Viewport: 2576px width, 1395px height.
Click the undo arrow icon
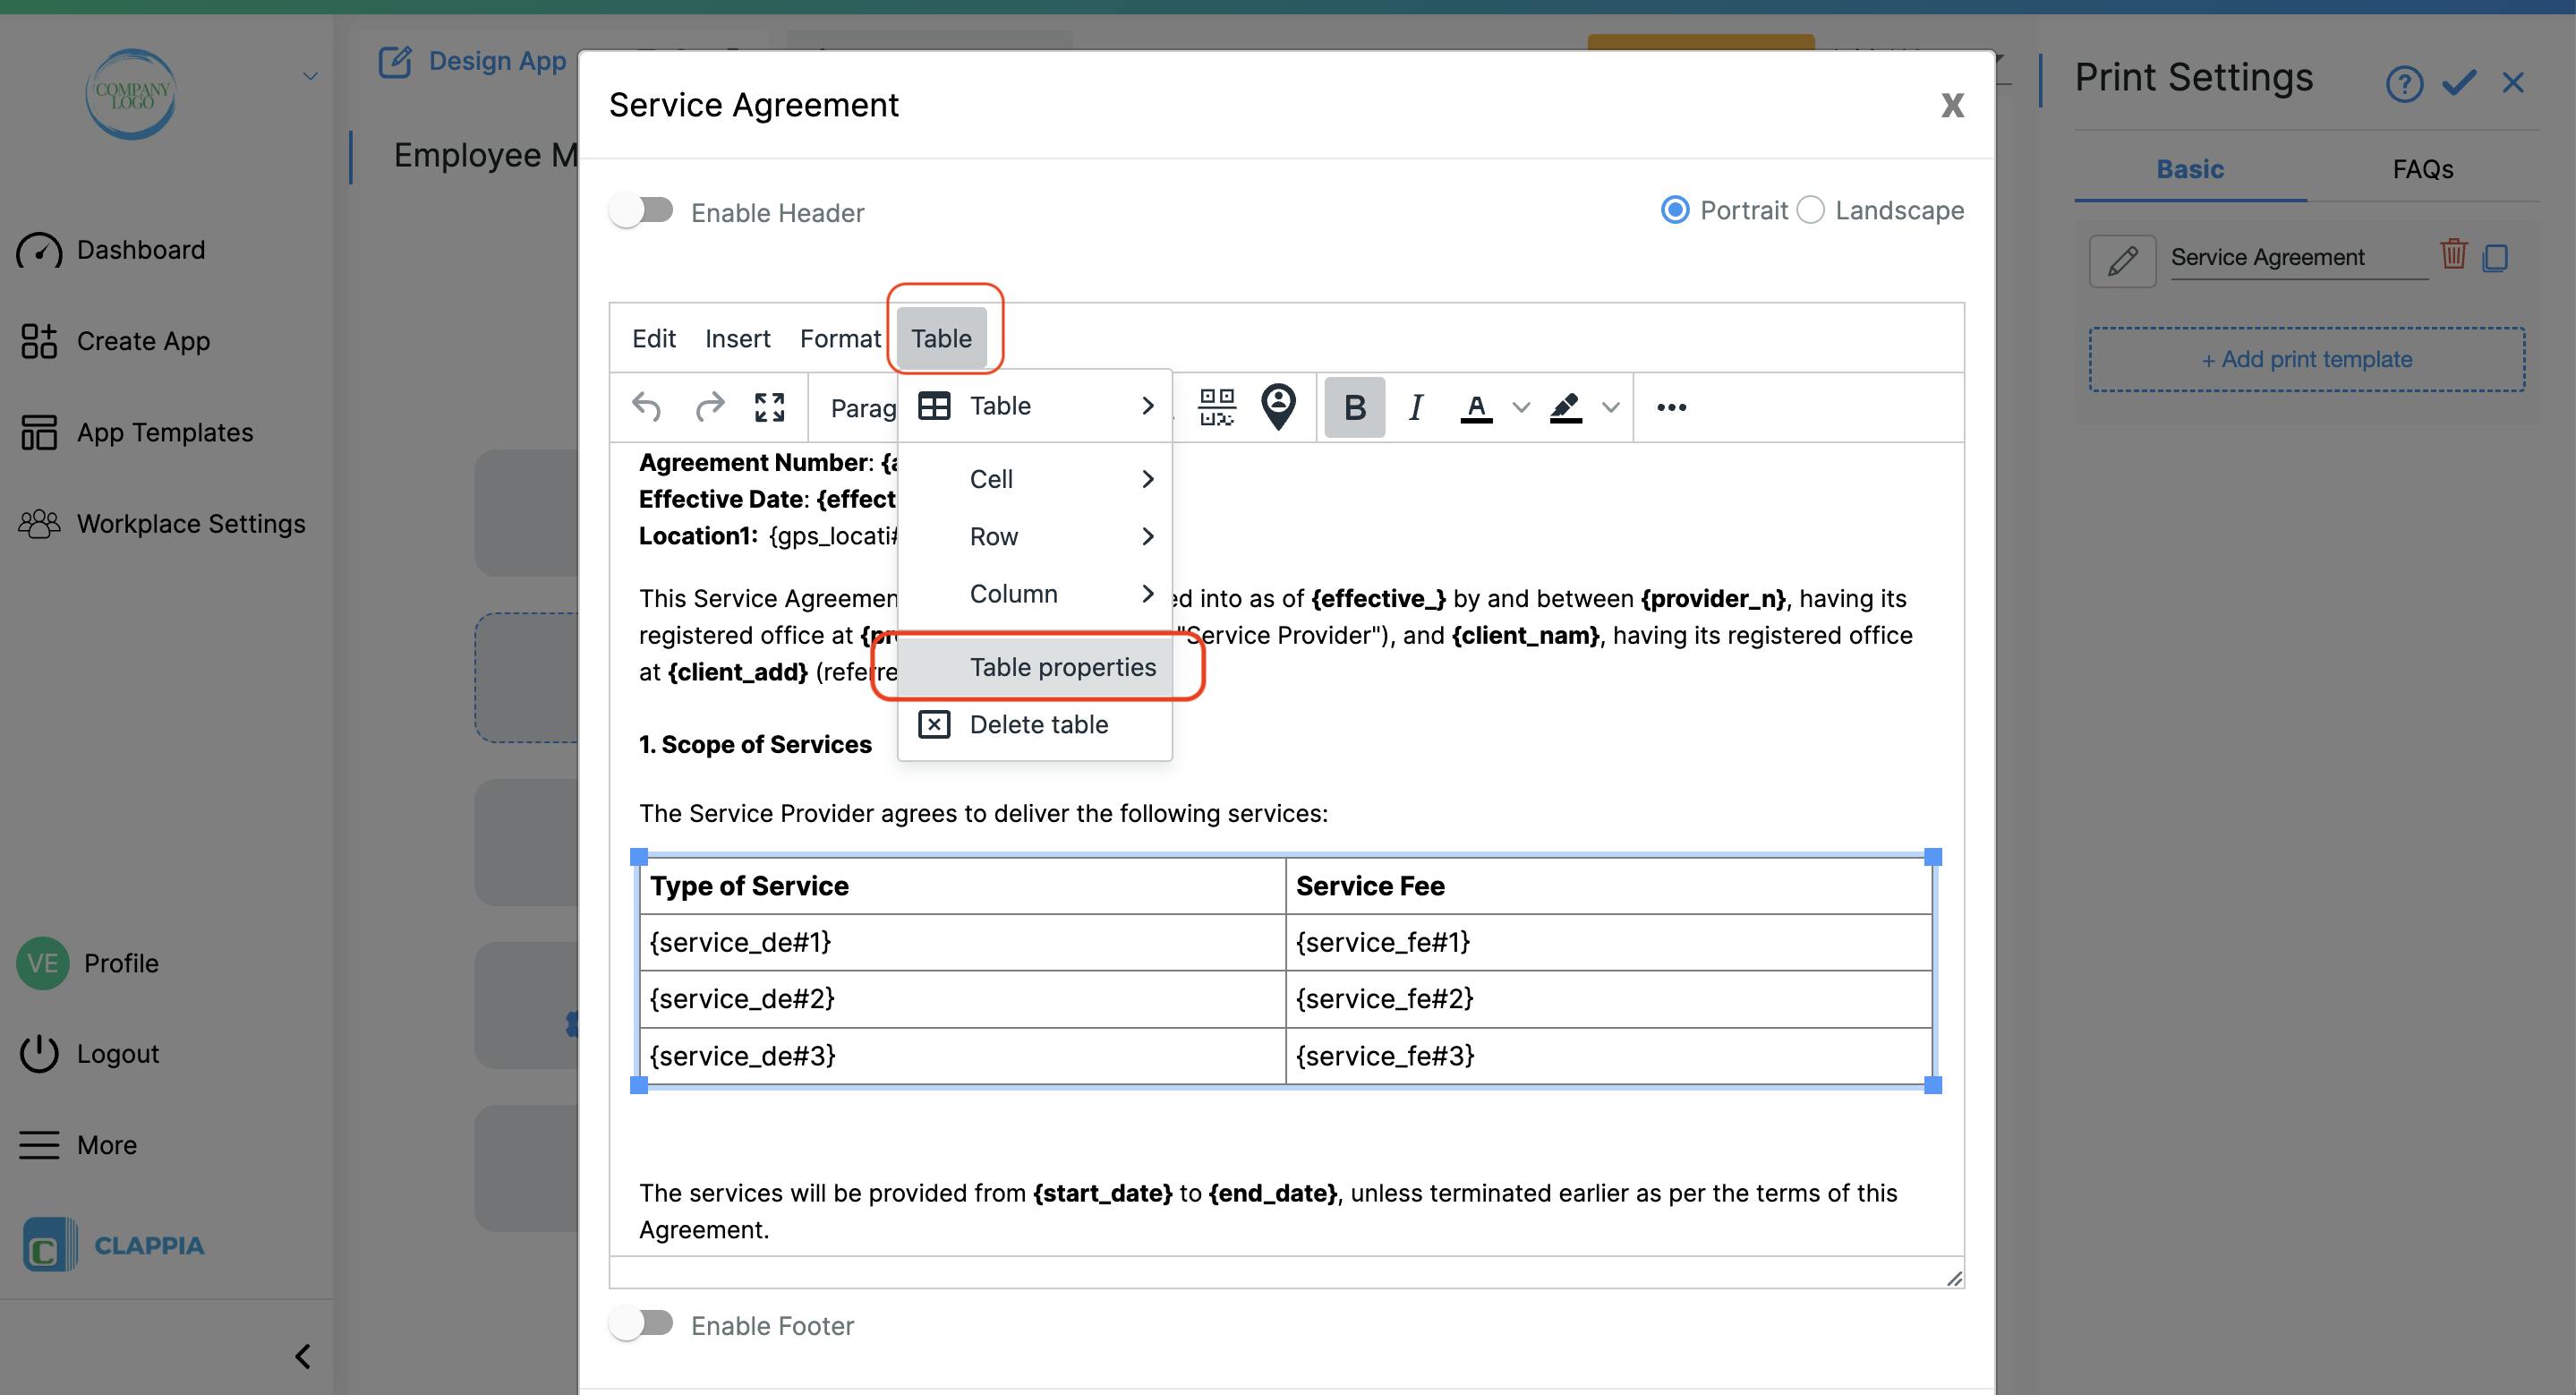[x=646, y=407]
